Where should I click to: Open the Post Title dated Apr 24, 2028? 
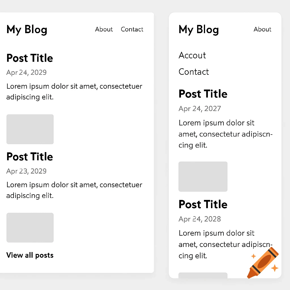[x=203, y=204]
